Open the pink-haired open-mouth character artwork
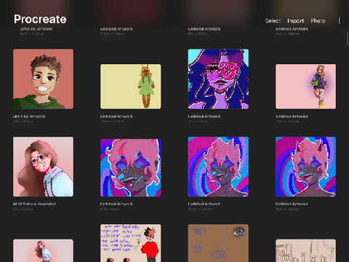The image size is (349, 262). 131,167
